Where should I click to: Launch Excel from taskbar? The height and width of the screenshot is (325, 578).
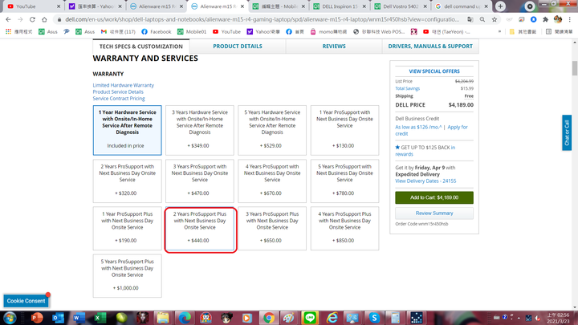tap(100, 318)
